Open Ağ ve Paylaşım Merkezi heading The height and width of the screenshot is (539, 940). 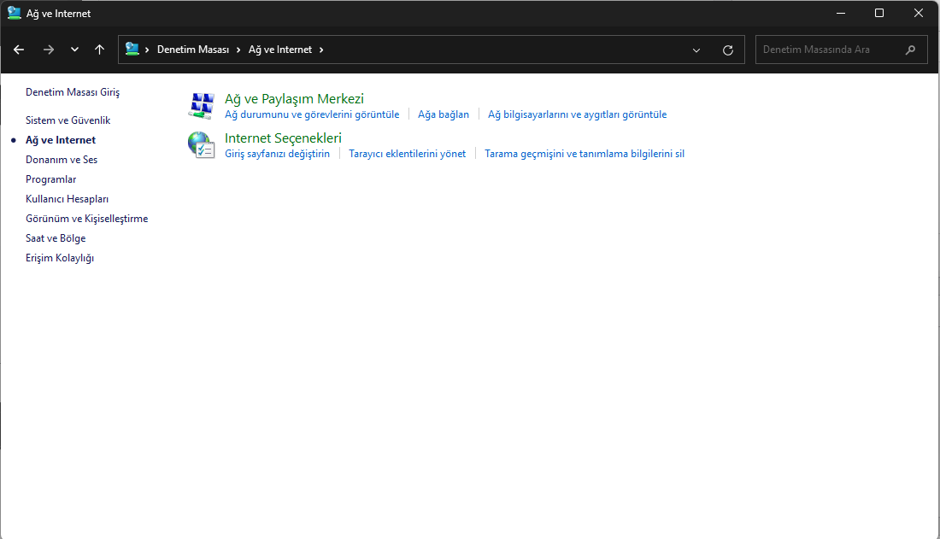point(294,99)
